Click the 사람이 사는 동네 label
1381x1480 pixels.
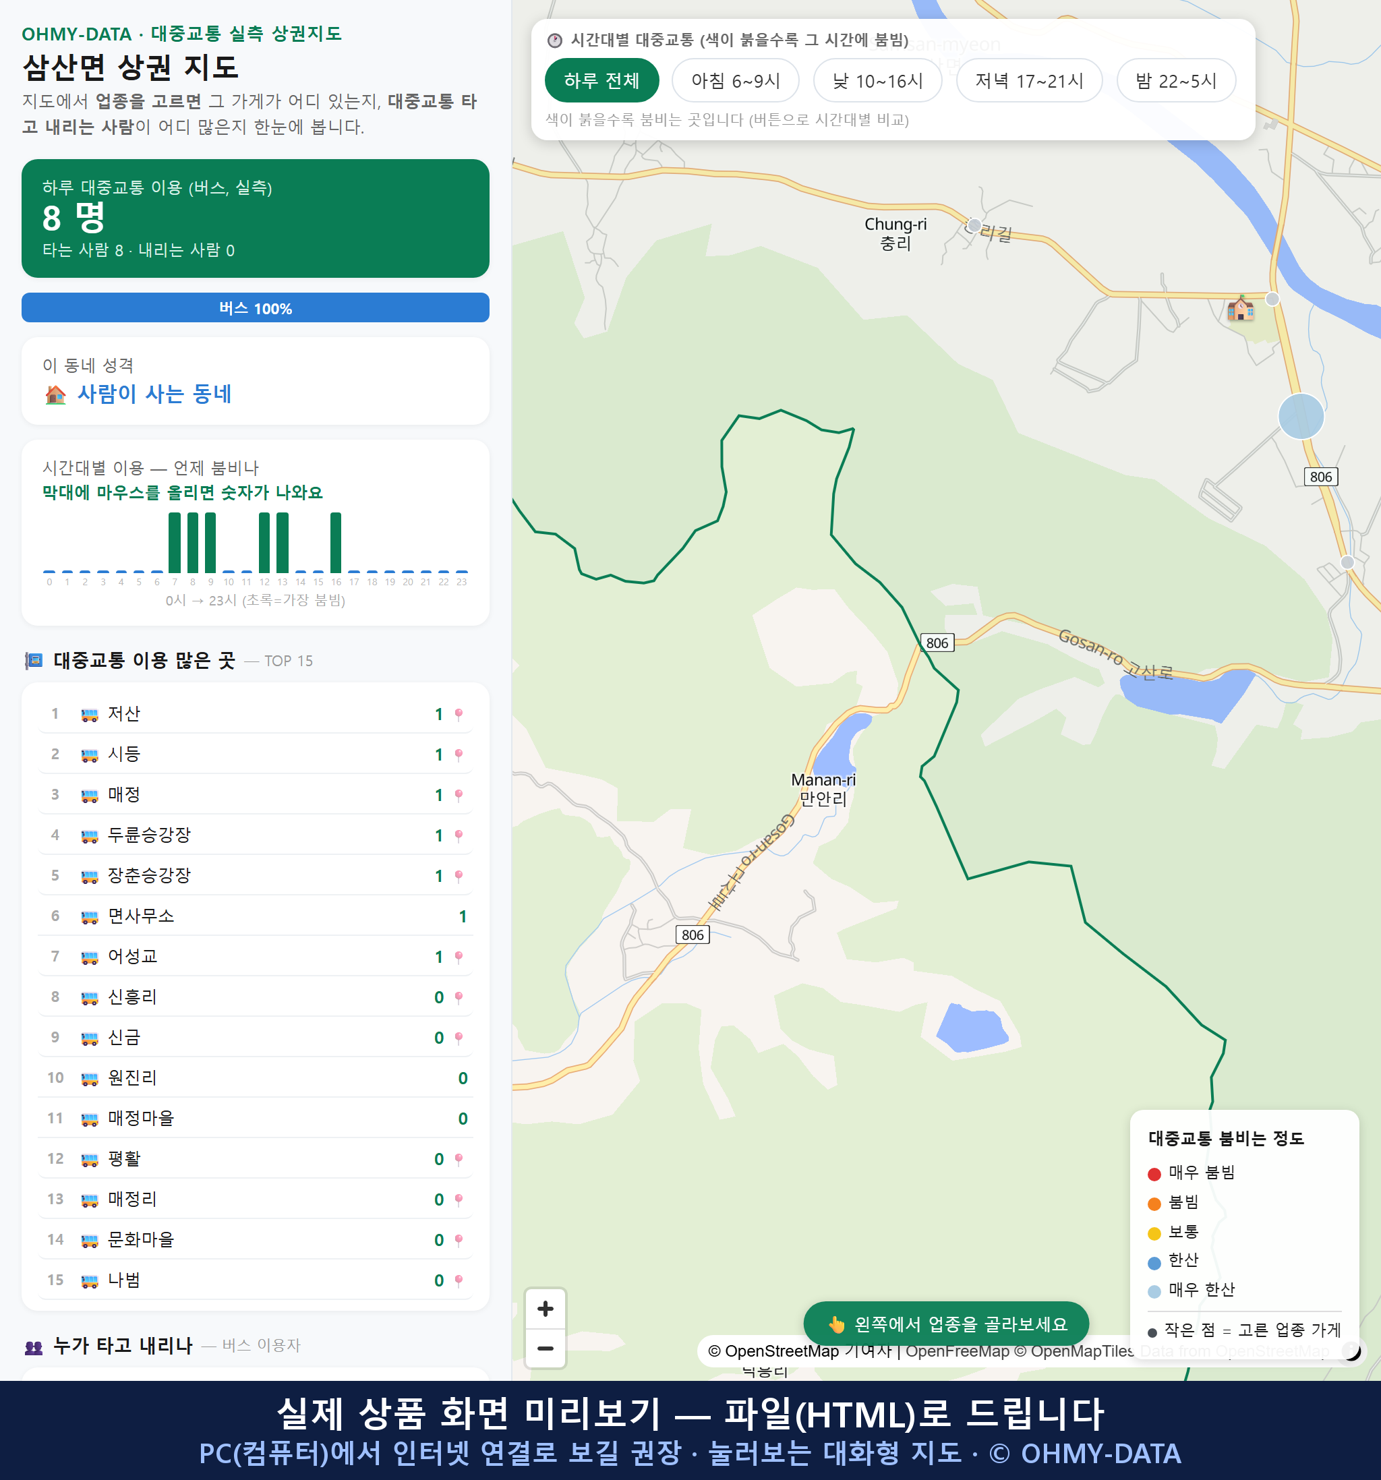tap(155, 394)
